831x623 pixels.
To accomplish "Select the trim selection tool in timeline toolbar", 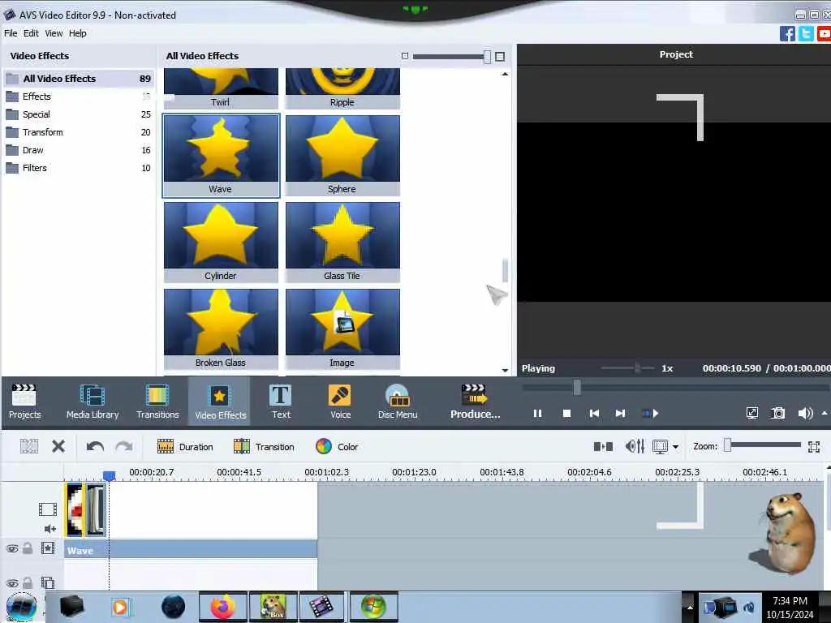I will (x=29, y=447).
